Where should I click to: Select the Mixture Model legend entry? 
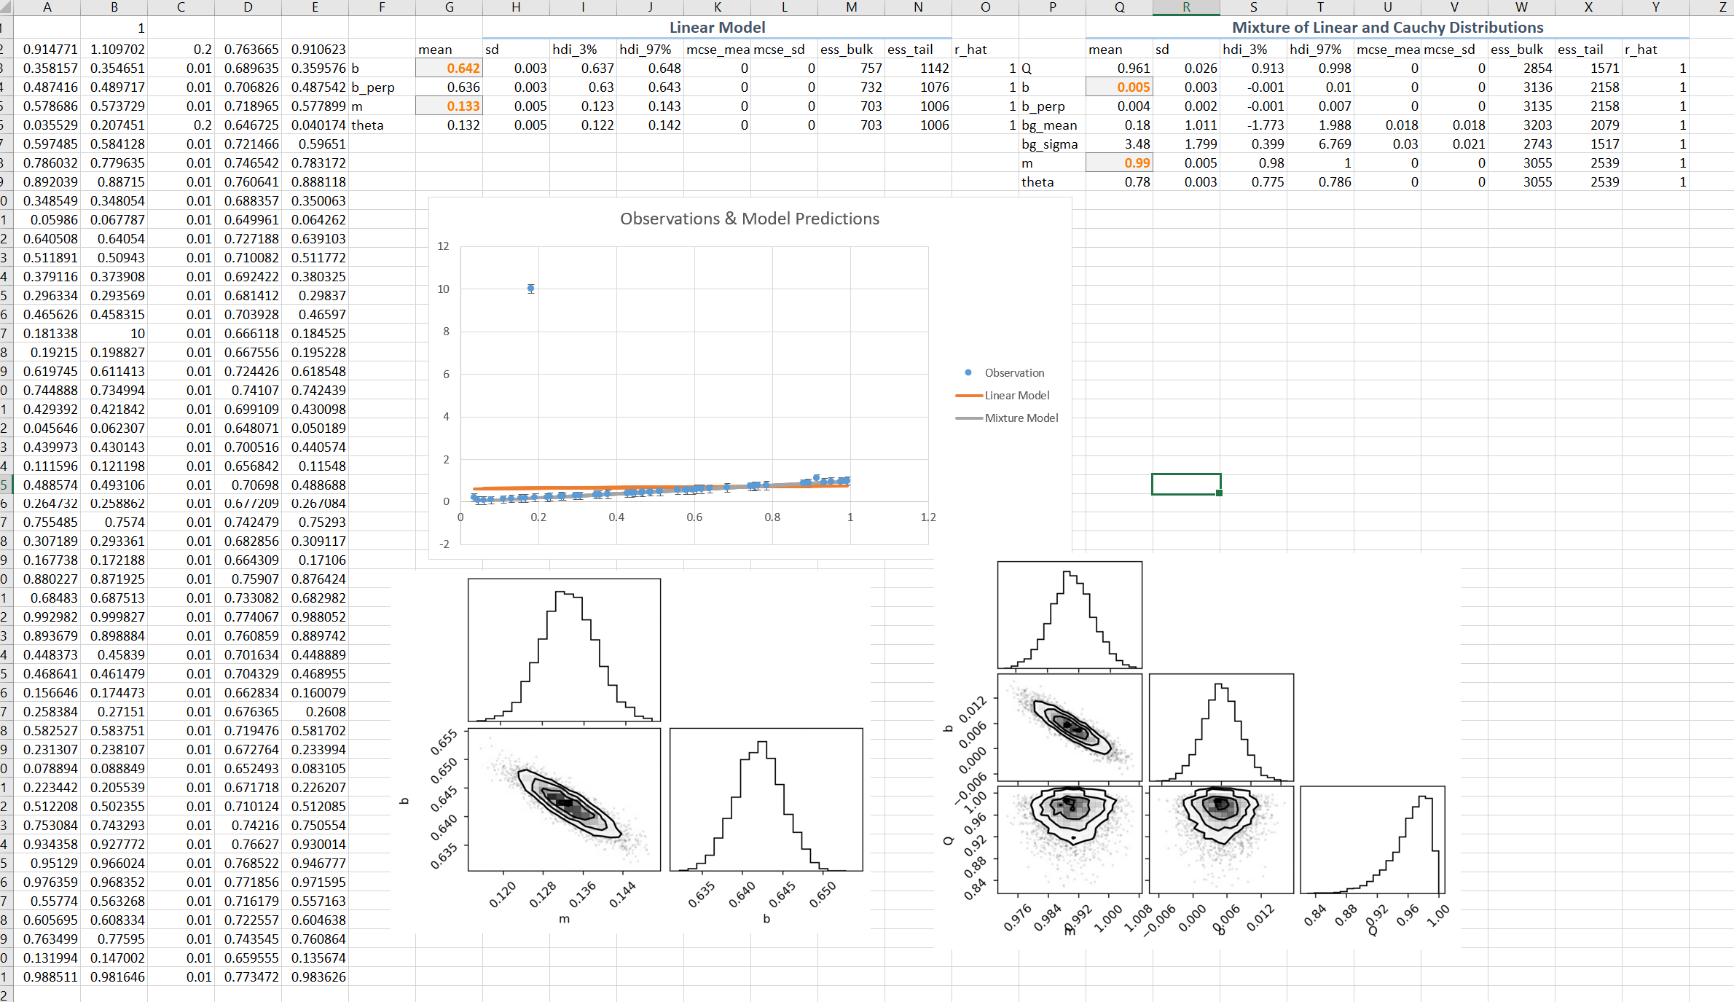point(1022,418)
